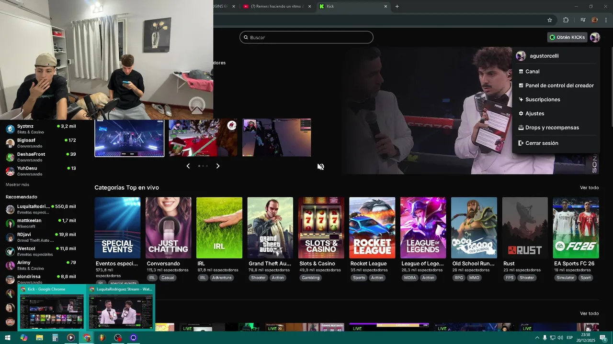The image size is (613, 344).
Task: Click Ver todo for top categories
Action: tap(589, 188)
